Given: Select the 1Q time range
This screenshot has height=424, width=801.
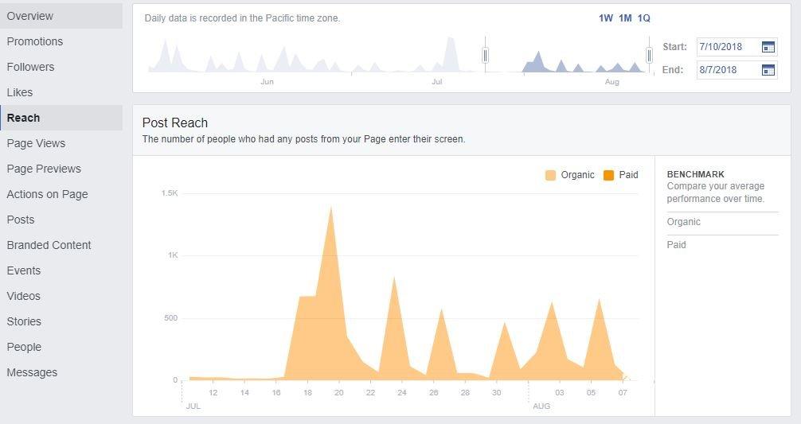Looking at the screenshot, I should tap(644, 18).
